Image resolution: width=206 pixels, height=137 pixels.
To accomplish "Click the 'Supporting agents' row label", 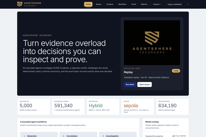I will [x=154, y=136].
